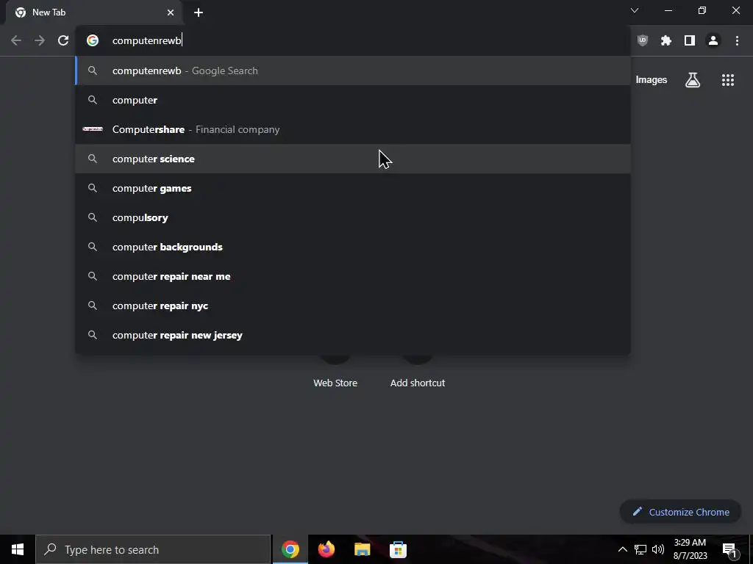Click the Computershare logo thumbnail
The height and width of the screenshot is (564, 753).
[x=93, y=129]
